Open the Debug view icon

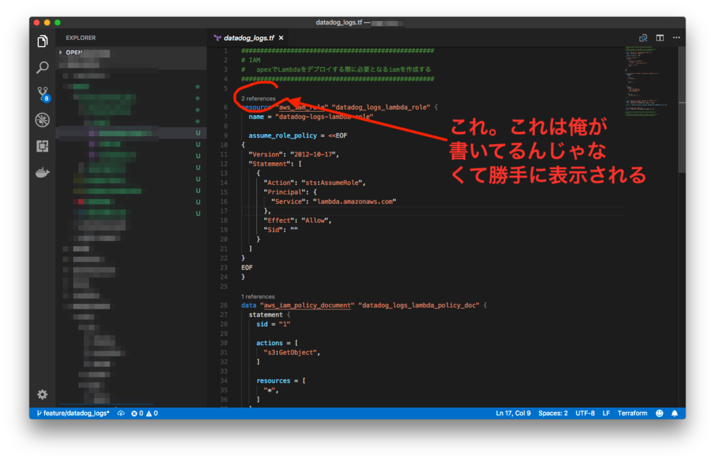[43, 120]
